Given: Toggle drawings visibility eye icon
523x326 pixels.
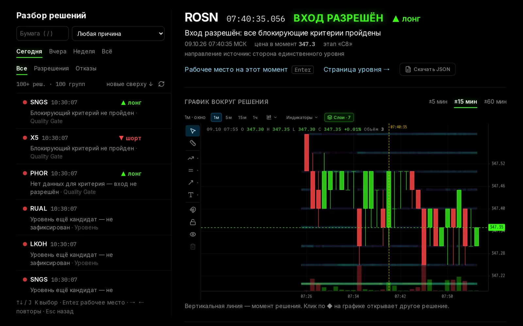Looking at the screenshot, I should (193, 234).
